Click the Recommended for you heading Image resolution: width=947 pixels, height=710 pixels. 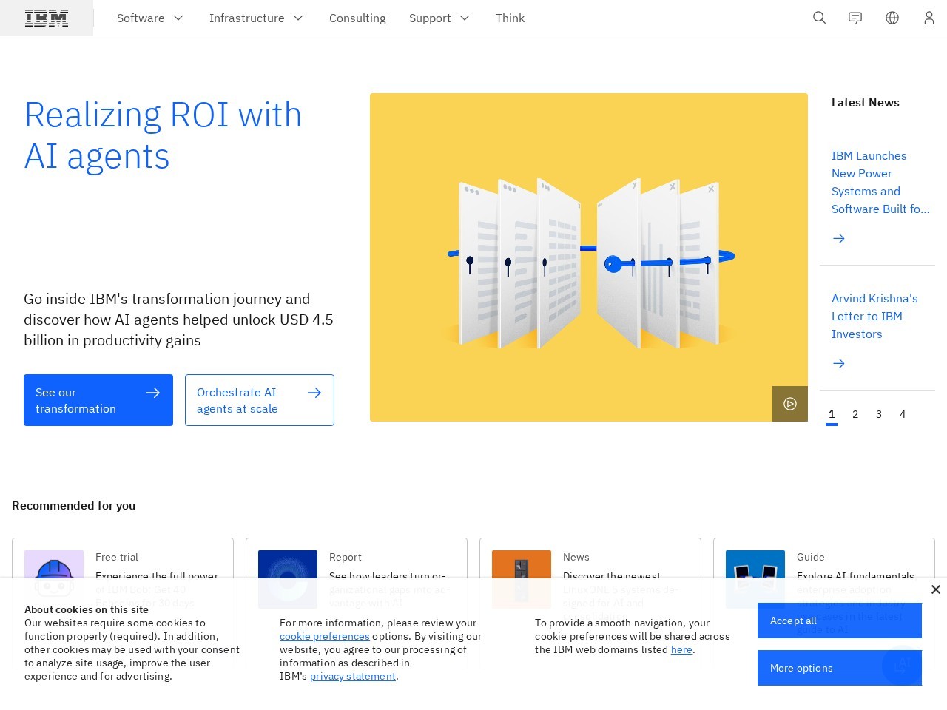click(x=74, y=506)
